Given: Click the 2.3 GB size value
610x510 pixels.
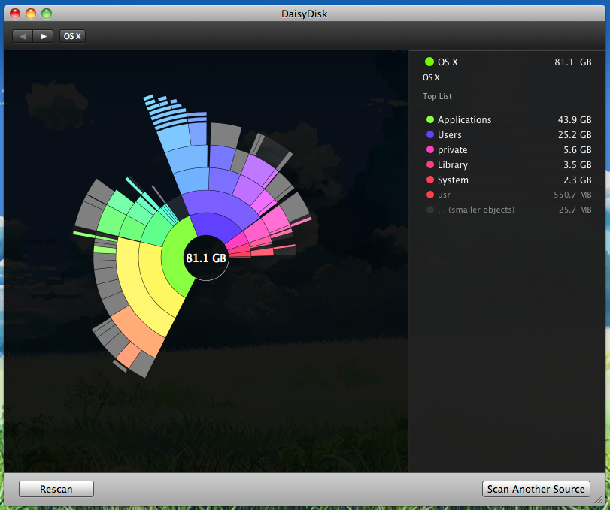Looking at the screenshot, I should pos(578,180).
